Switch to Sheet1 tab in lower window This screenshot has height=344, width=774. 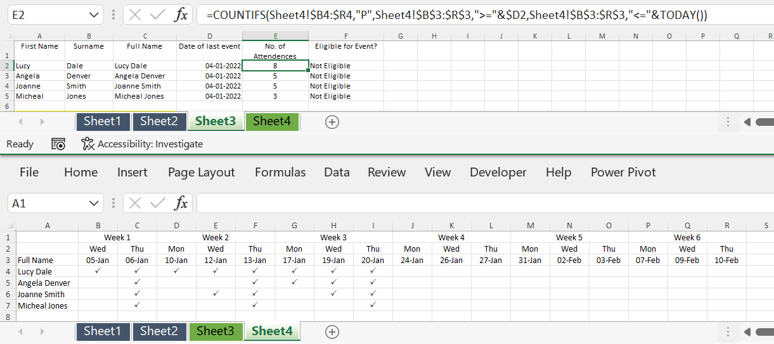103,331
